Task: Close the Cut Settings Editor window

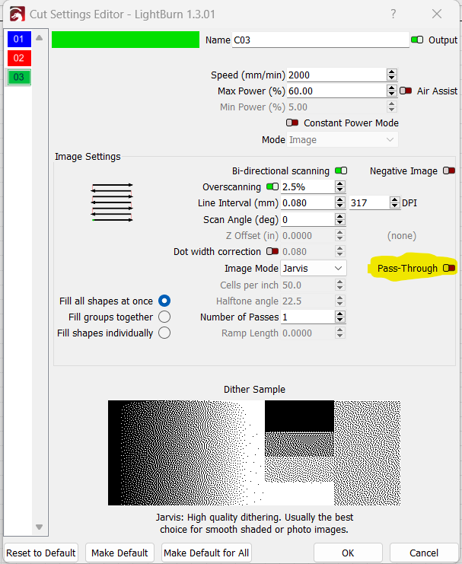Action: click(437, 14)
